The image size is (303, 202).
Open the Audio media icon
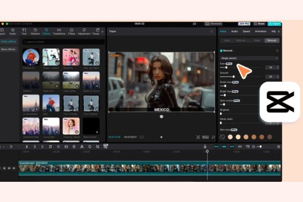click(x=13, y=31)
